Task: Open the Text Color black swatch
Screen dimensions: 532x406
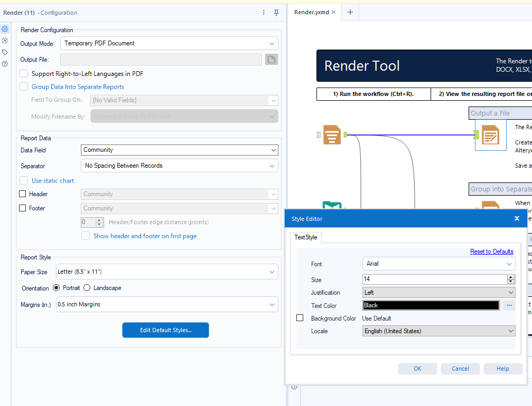Action: coord(431,305)
